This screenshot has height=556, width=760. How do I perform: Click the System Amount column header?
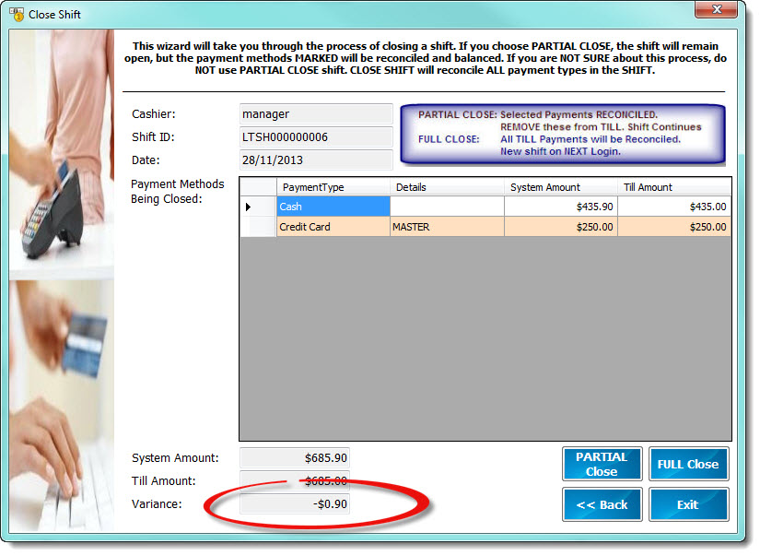point(561,187)
